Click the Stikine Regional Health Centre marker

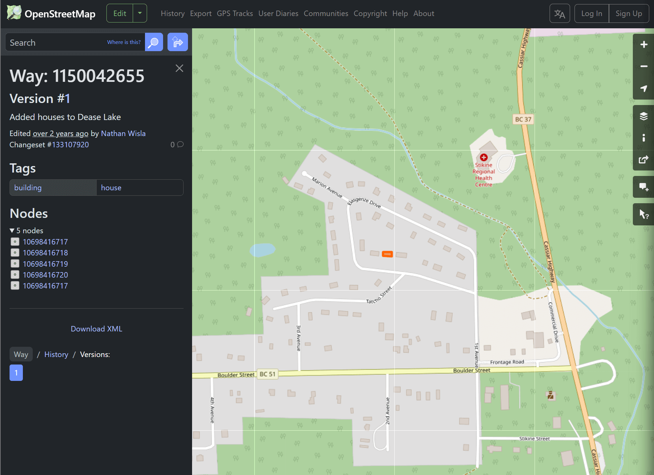click(483, 158)
